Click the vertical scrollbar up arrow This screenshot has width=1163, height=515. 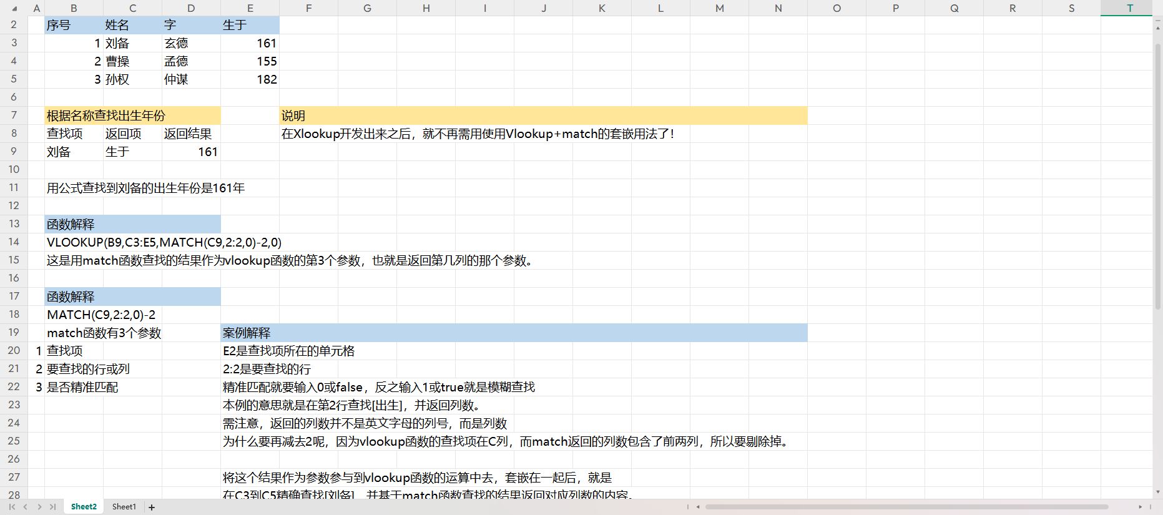pos(1158,27)
